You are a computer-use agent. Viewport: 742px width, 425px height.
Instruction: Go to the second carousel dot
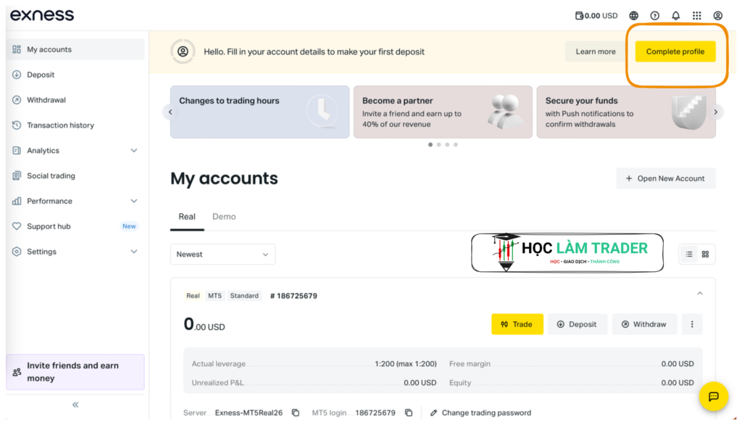click(x=439, y=144)
